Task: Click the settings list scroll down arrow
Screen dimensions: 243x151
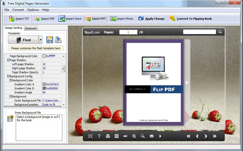Action: point(64,105)
